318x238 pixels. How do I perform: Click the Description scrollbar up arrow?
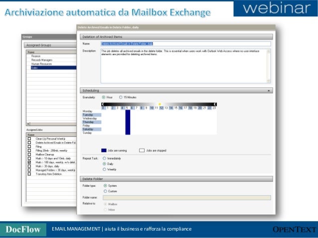[269, 51]
